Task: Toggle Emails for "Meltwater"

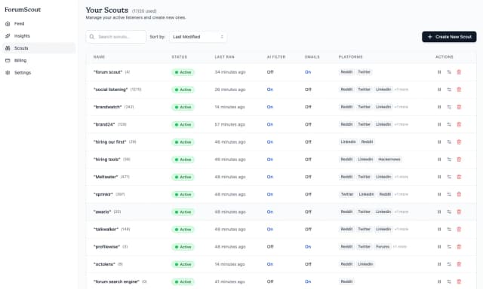Action: point(308,177)
